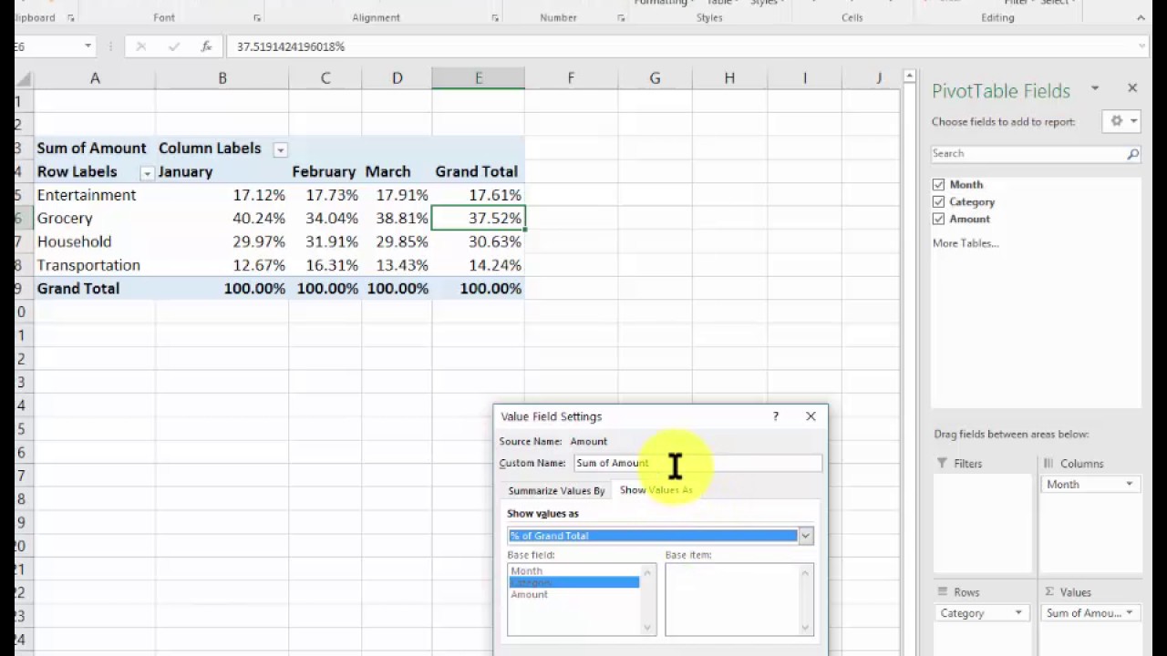Close the PivotTable Fields pane

click(x=1132, y=88)
